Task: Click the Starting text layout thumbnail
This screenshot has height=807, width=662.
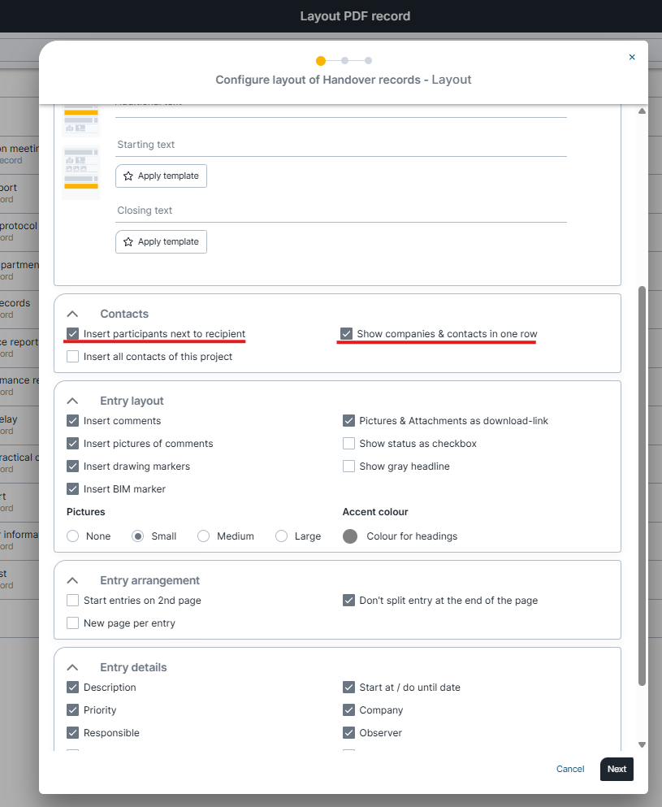Action: pos(81,172)
